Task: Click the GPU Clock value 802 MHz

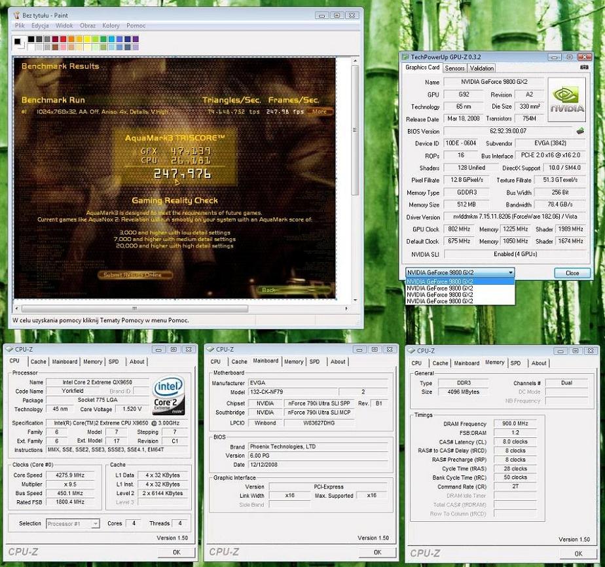Action: tap(459, 229)
